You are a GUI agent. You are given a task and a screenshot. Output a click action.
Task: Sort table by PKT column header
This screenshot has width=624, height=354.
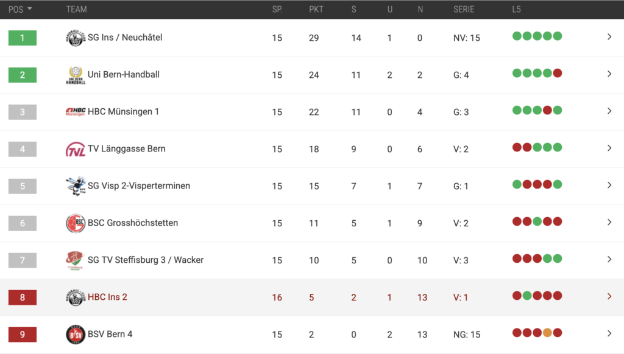(x=316, y=9)
